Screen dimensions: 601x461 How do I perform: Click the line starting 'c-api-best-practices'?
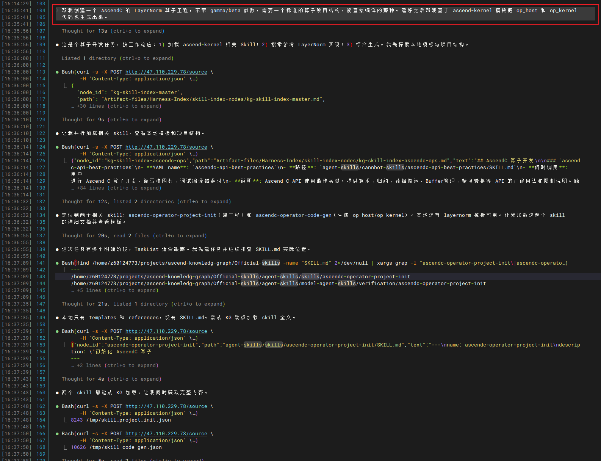(x=319, y=168)
